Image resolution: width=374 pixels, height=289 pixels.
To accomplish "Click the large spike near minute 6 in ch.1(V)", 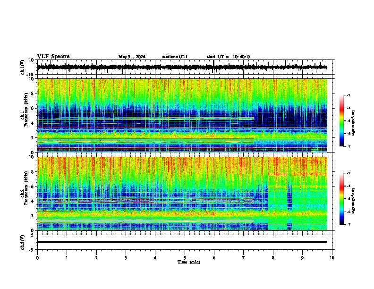I will [213, 66].
